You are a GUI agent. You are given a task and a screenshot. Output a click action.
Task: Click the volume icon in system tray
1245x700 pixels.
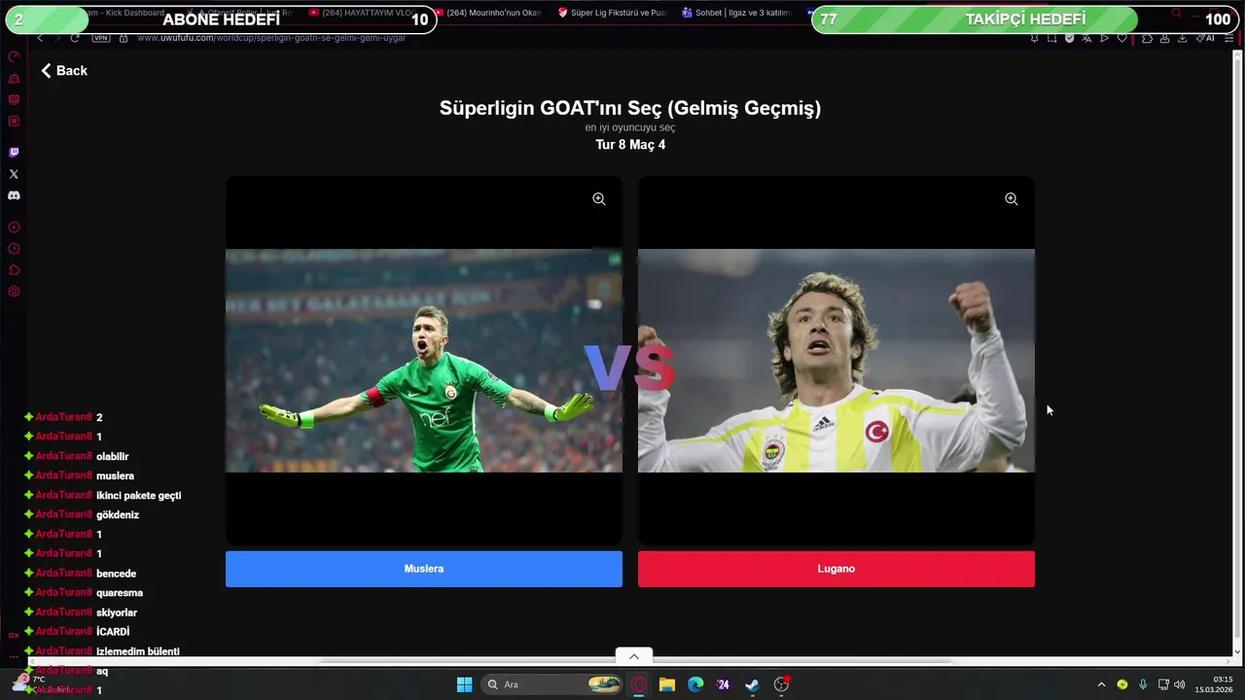tap(1180, 684)
